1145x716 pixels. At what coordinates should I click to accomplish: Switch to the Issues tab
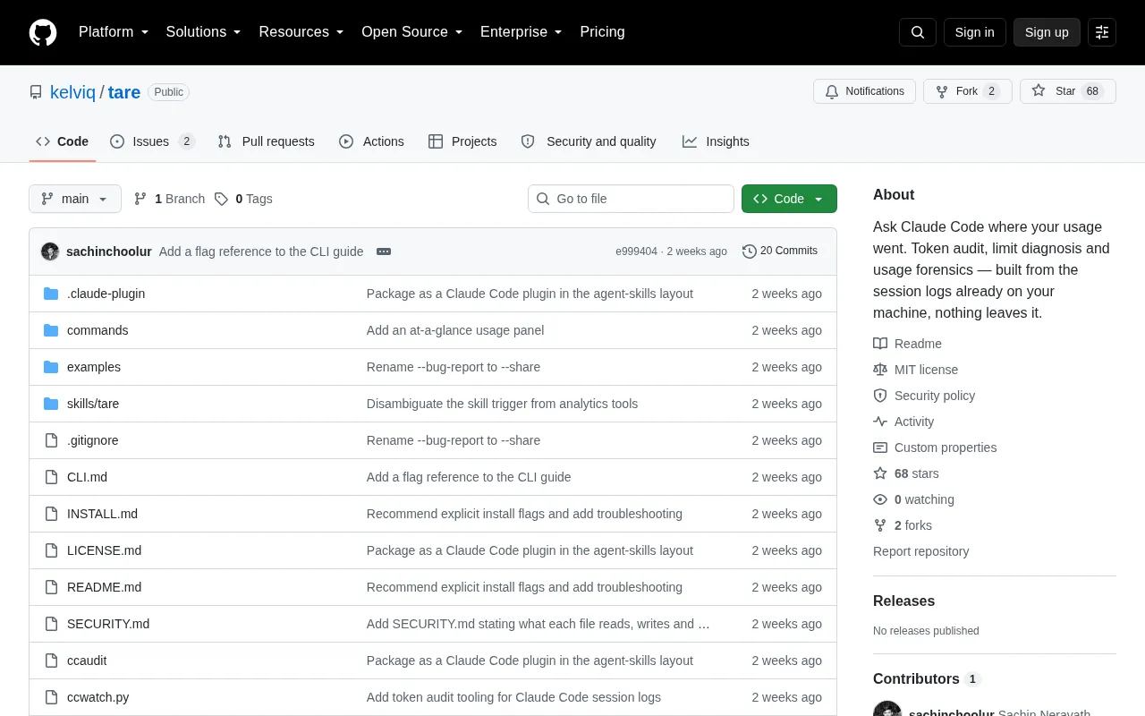tap(152, 141)
